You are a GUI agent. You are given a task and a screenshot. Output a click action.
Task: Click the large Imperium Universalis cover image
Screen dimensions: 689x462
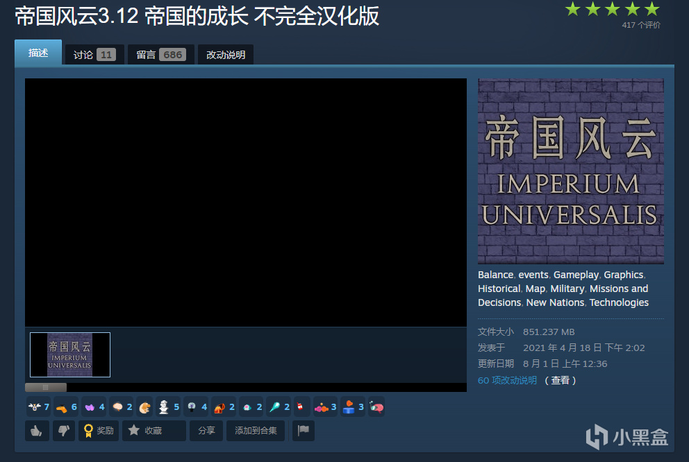(x=571, y=171)
